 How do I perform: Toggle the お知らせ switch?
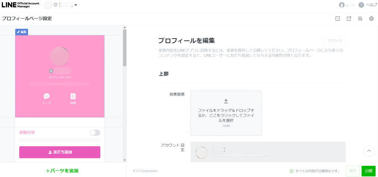point(95,132)
